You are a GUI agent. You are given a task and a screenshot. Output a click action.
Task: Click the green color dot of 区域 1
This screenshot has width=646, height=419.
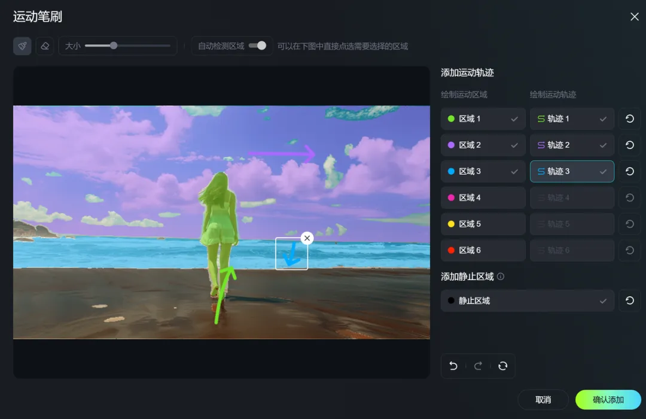coord(451,119)
